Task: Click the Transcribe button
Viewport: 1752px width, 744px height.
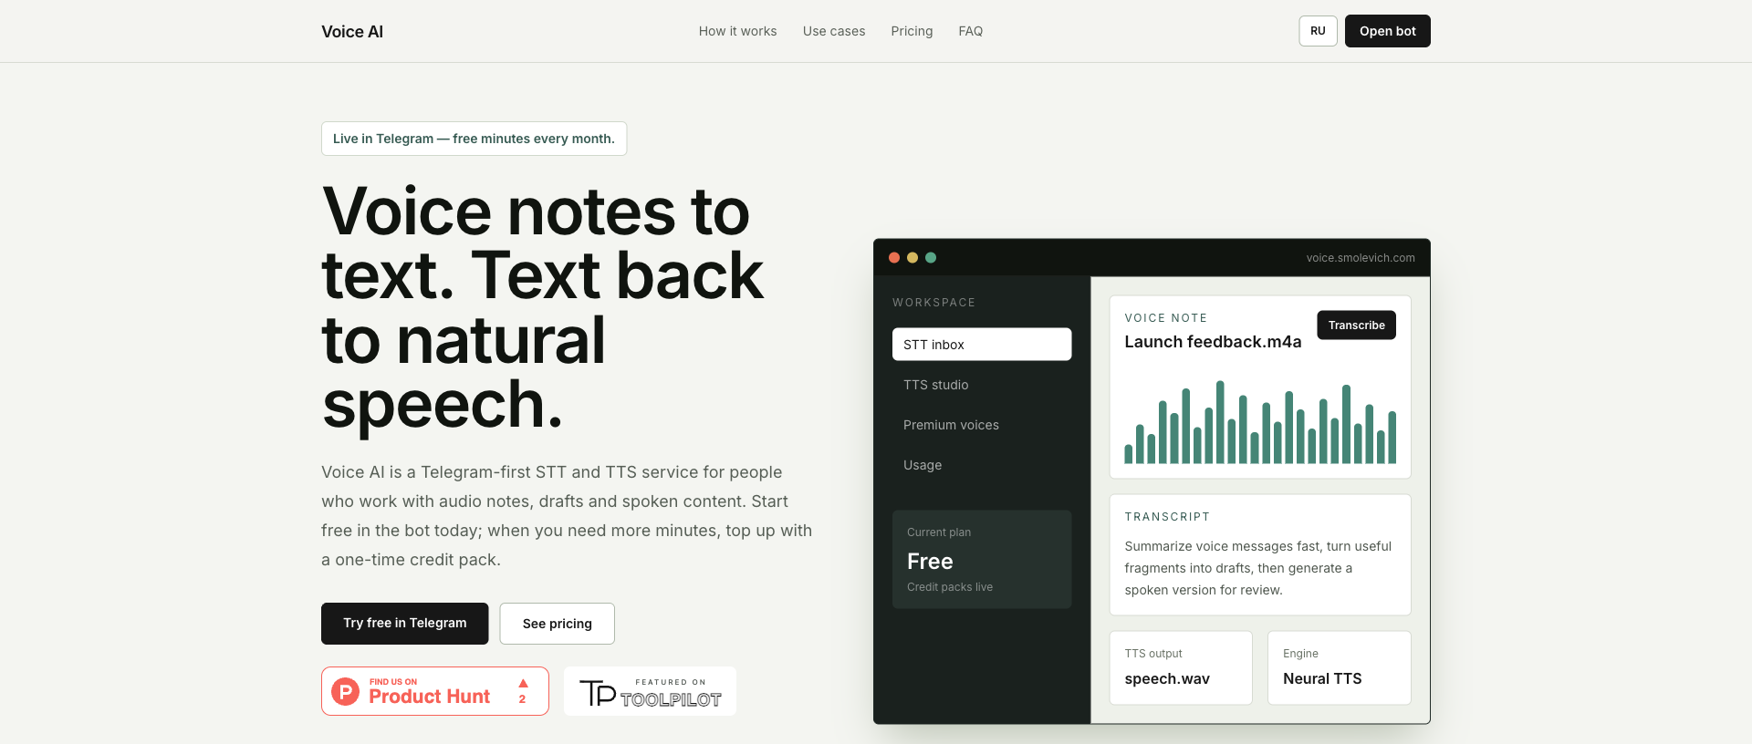Action: coord(1356,325)
